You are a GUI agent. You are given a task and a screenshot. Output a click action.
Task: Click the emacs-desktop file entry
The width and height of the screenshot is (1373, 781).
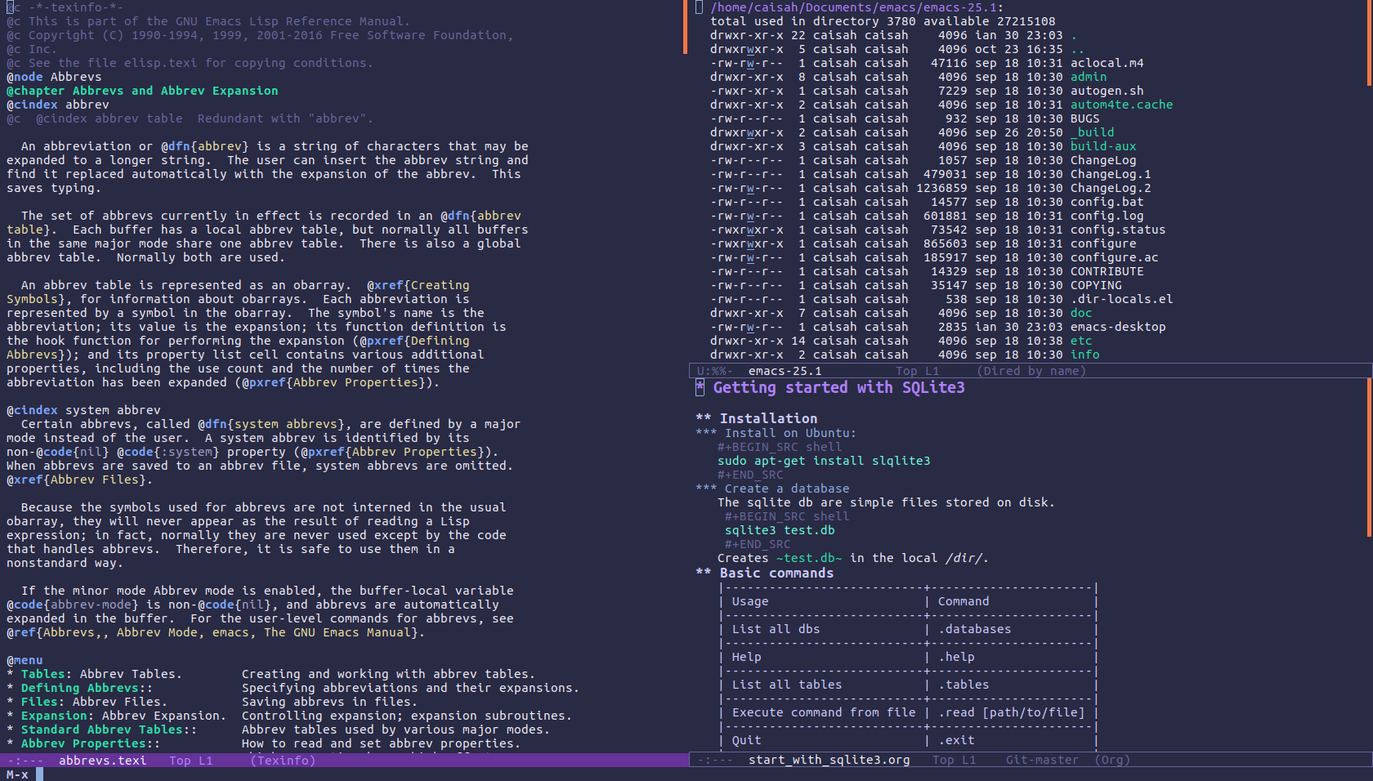pos(1118,327)
